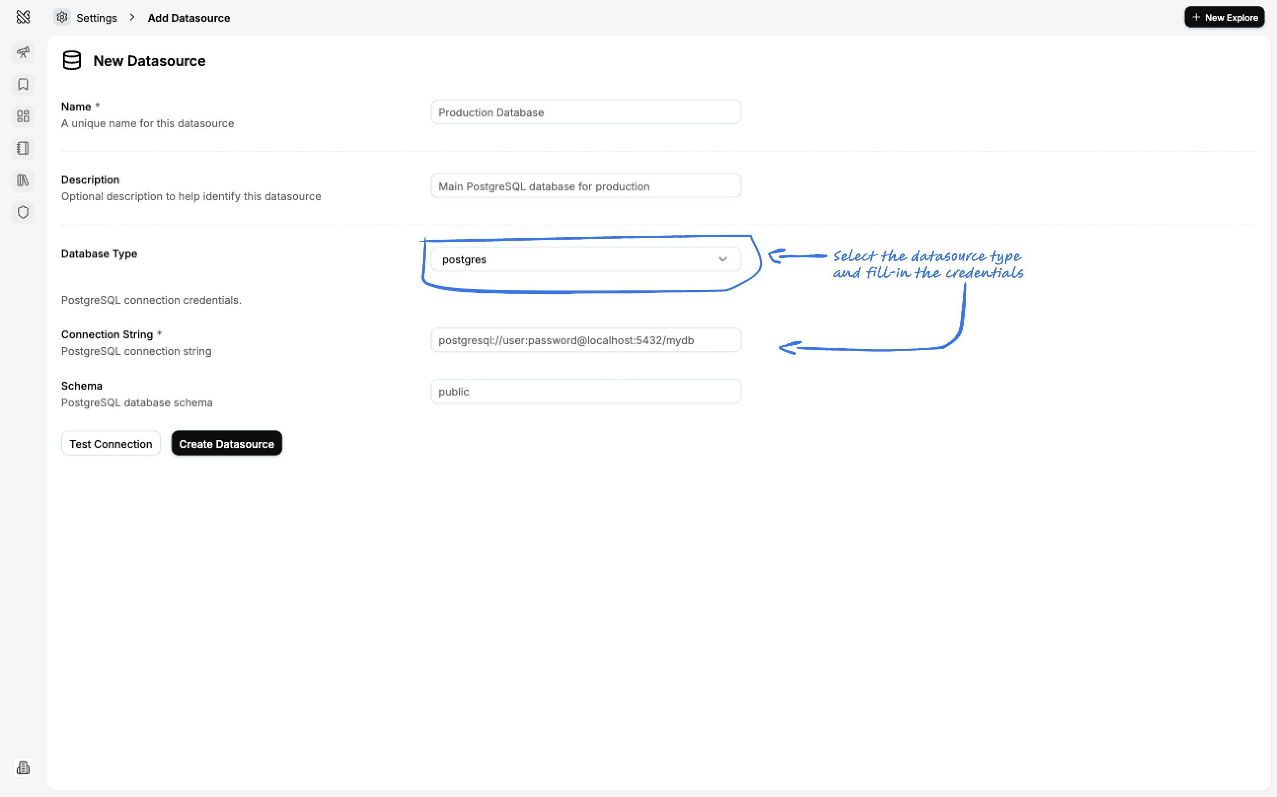Focus the Schema input field
1277x797 pixels.
(x=586, y=392)
